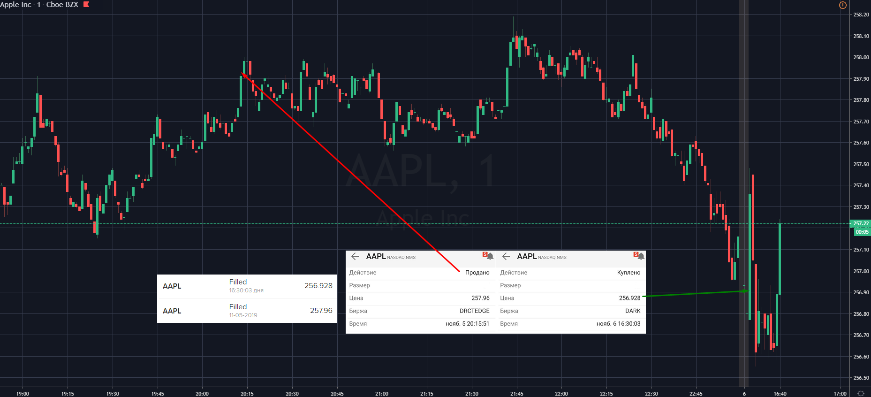871x397 pixels.
Task: Open the Filled order at 257.96
Action: click(x=247, y=311)
